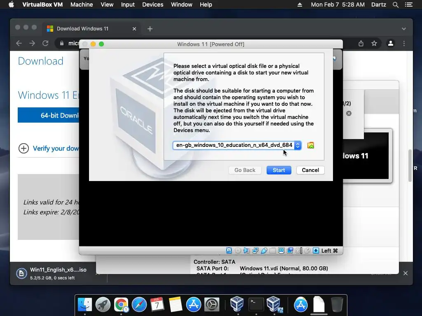Close the Download Windows 11 tab
422x316 pixels.
coord(134,29)
